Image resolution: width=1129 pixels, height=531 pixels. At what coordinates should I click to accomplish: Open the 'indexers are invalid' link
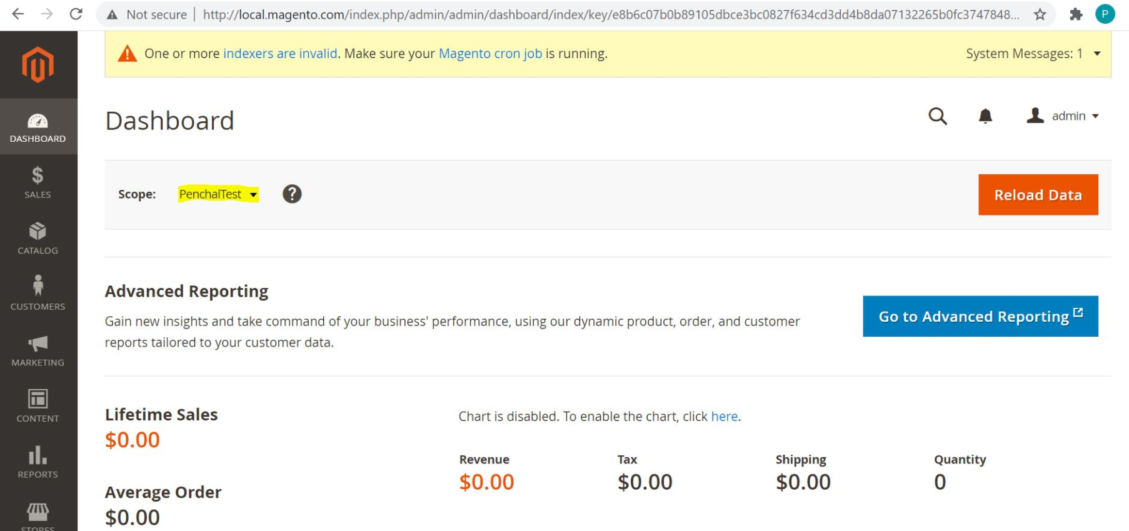(x=280, y=54)
